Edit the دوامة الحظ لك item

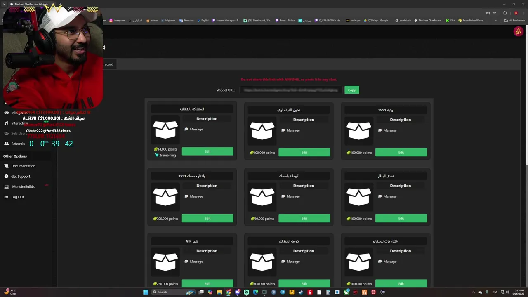tap(304, 283)
